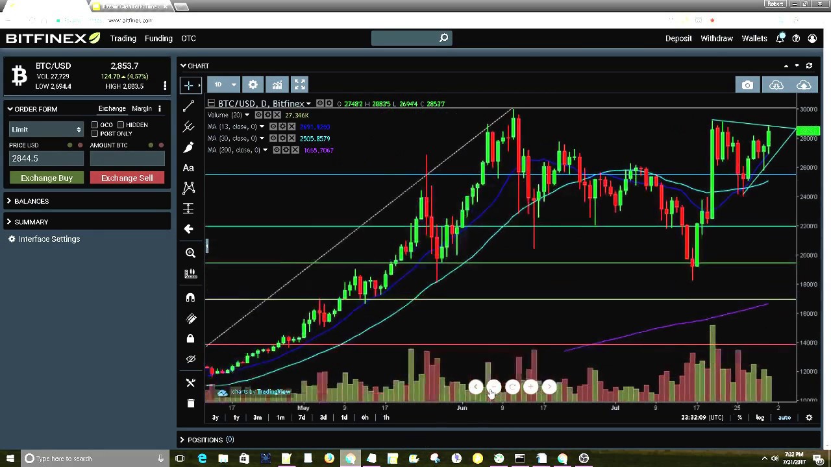Enable the POST ONLY checkbox
This screenshot has height=467, width=831.
(x=95, y=134)
